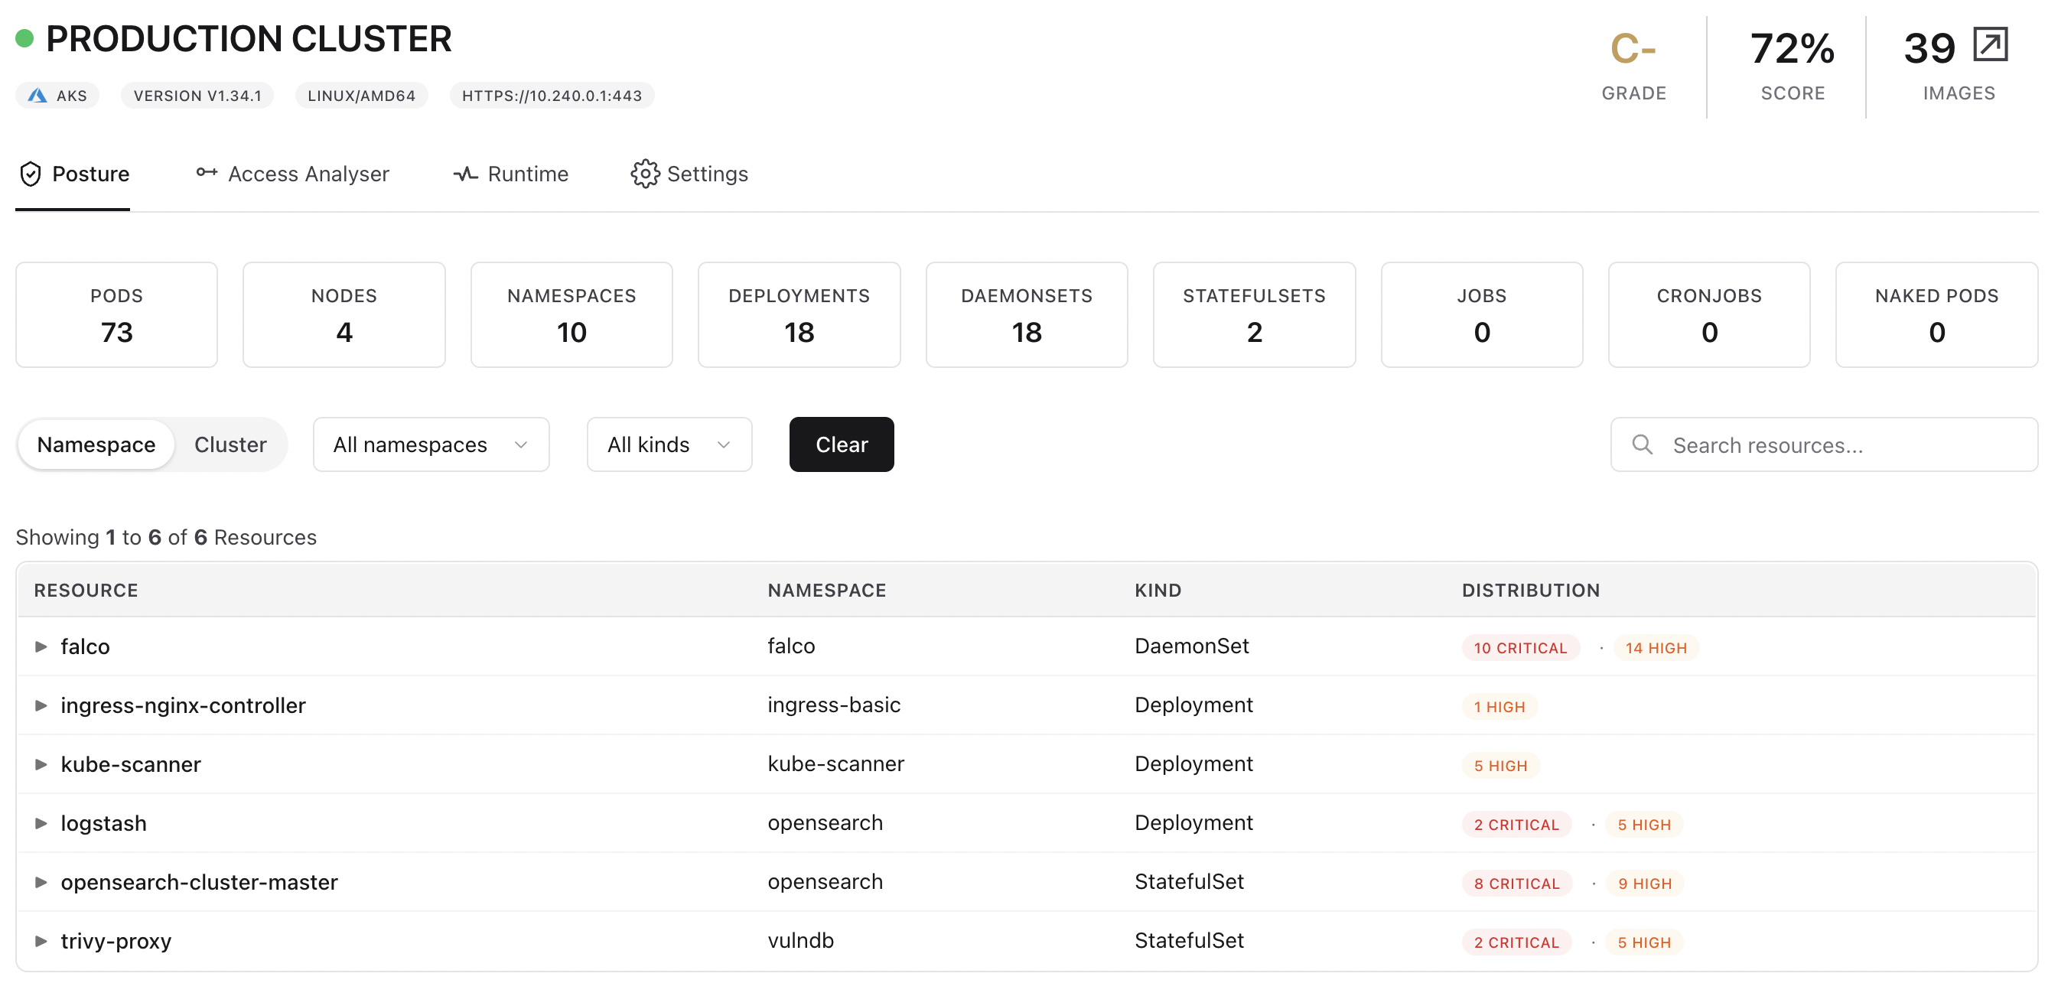Click the vulndb namespace cell
2058x996 pixels.
799,941
